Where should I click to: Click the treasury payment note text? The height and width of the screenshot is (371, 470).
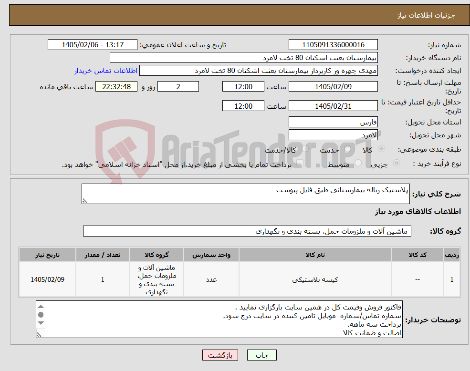177,165
